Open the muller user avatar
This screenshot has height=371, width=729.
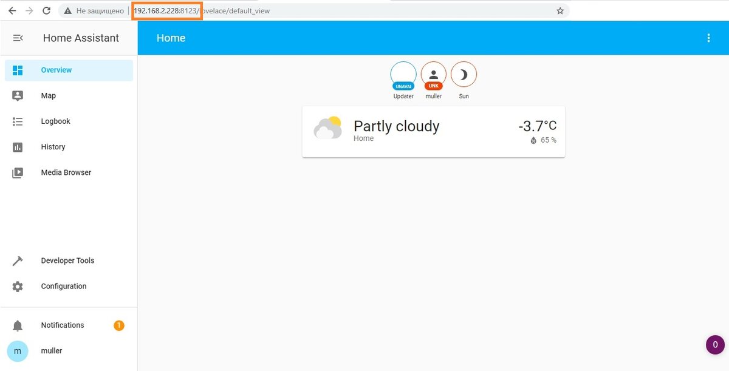click(x=18, y=351)
